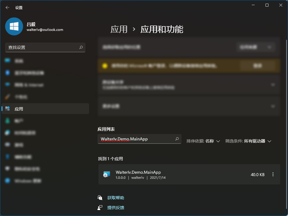Click the headset icon beside 获取帮助
The image size is (288, 216).
[x=100, y=198]
